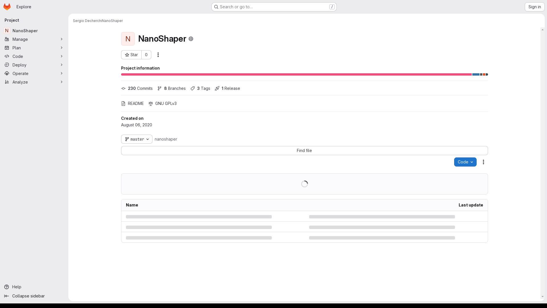
Task: Click Sergio Decherchi in the breadcrumb
Action: pyautogui.click(x=87, y=21)
